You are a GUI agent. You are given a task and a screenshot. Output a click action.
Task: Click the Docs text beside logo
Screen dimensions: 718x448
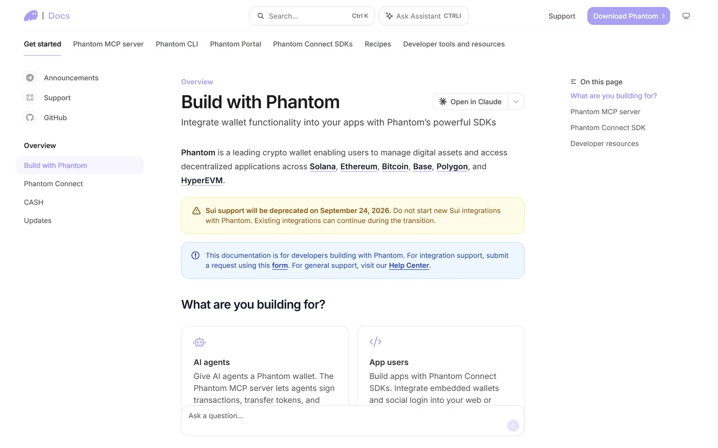pyautogui.click(x=59, y=16)
